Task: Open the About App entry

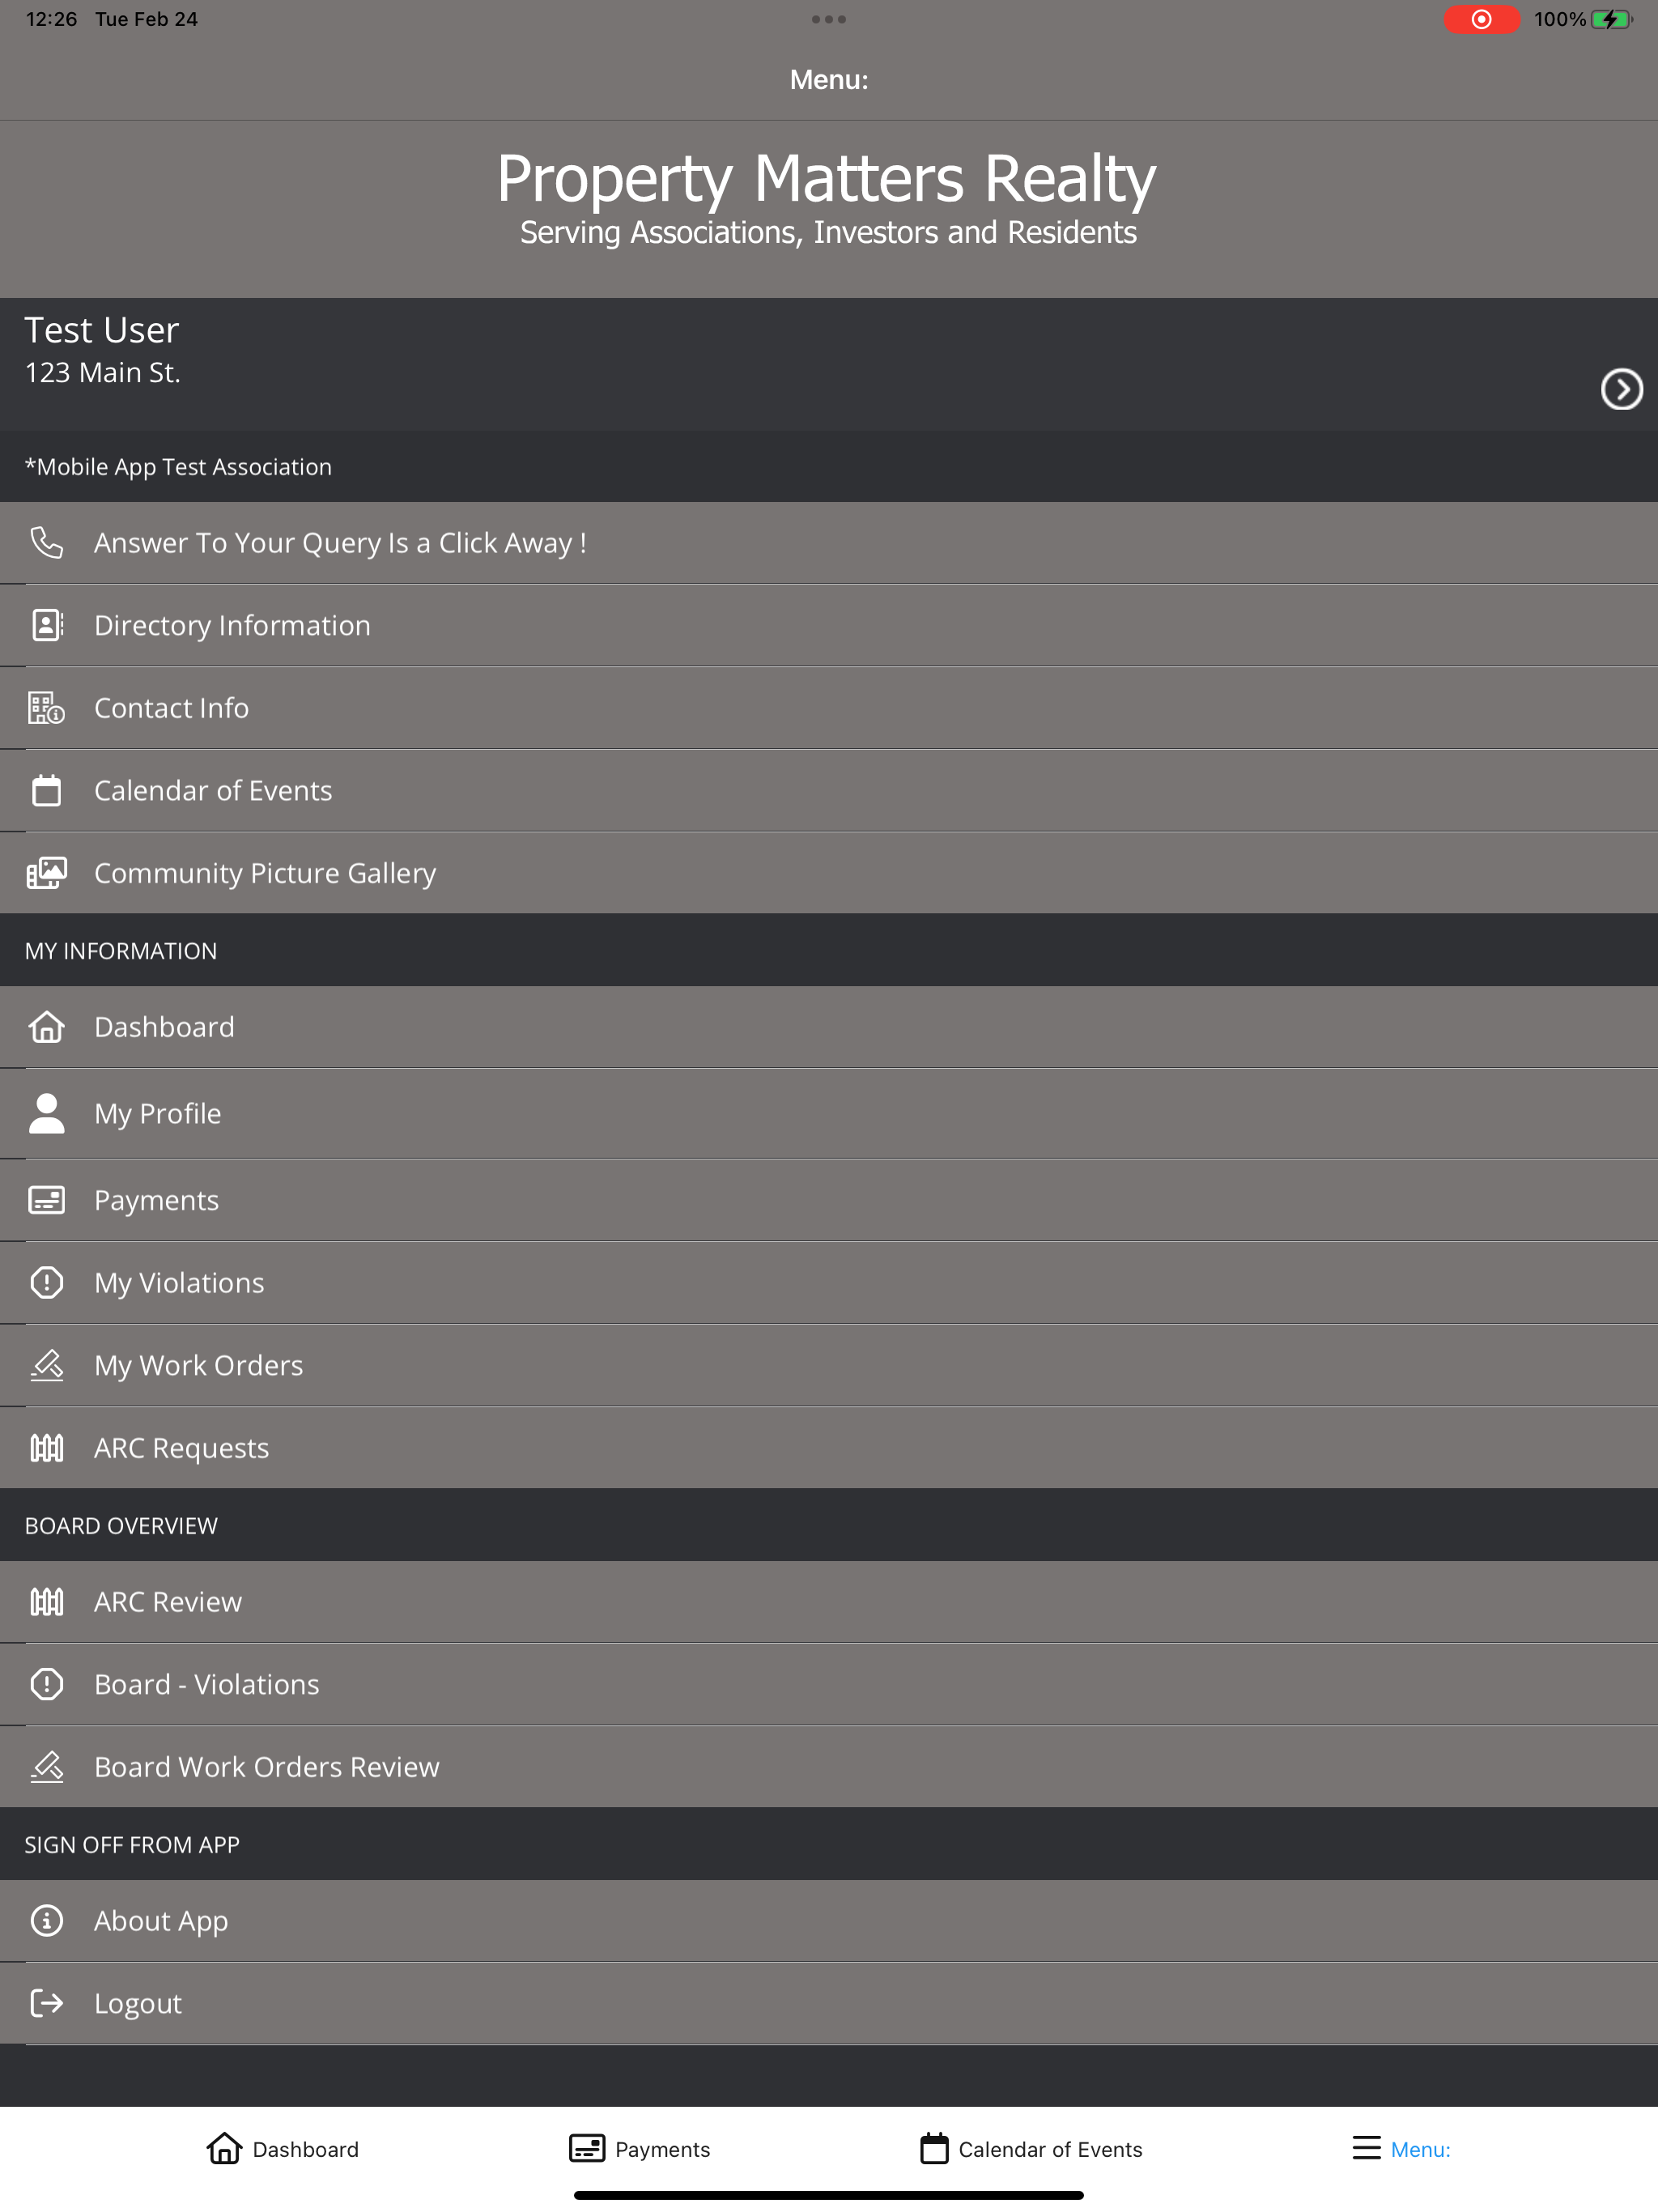Action: pos(829,1920)
